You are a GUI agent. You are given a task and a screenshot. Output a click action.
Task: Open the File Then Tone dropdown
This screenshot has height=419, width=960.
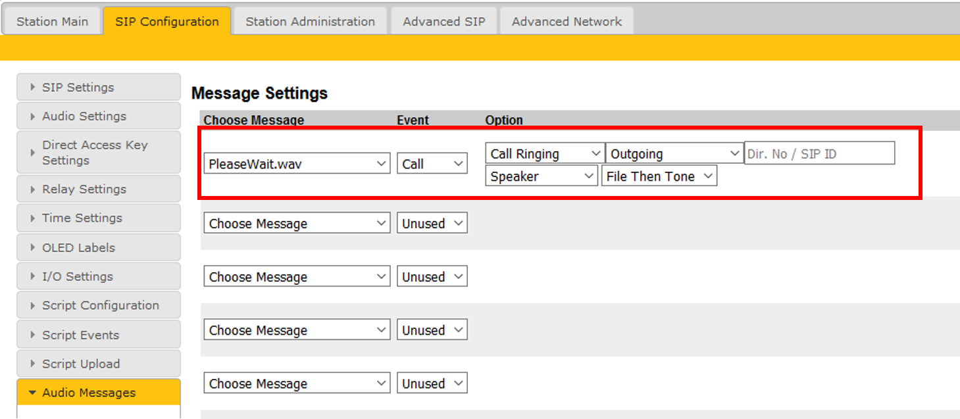[659, 176]
